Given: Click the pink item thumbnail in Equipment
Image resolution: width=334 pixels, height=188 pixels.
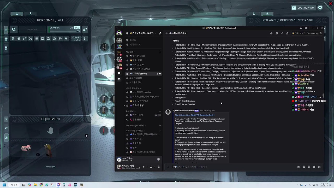Looking at the screenshot, I should (26, 148).
